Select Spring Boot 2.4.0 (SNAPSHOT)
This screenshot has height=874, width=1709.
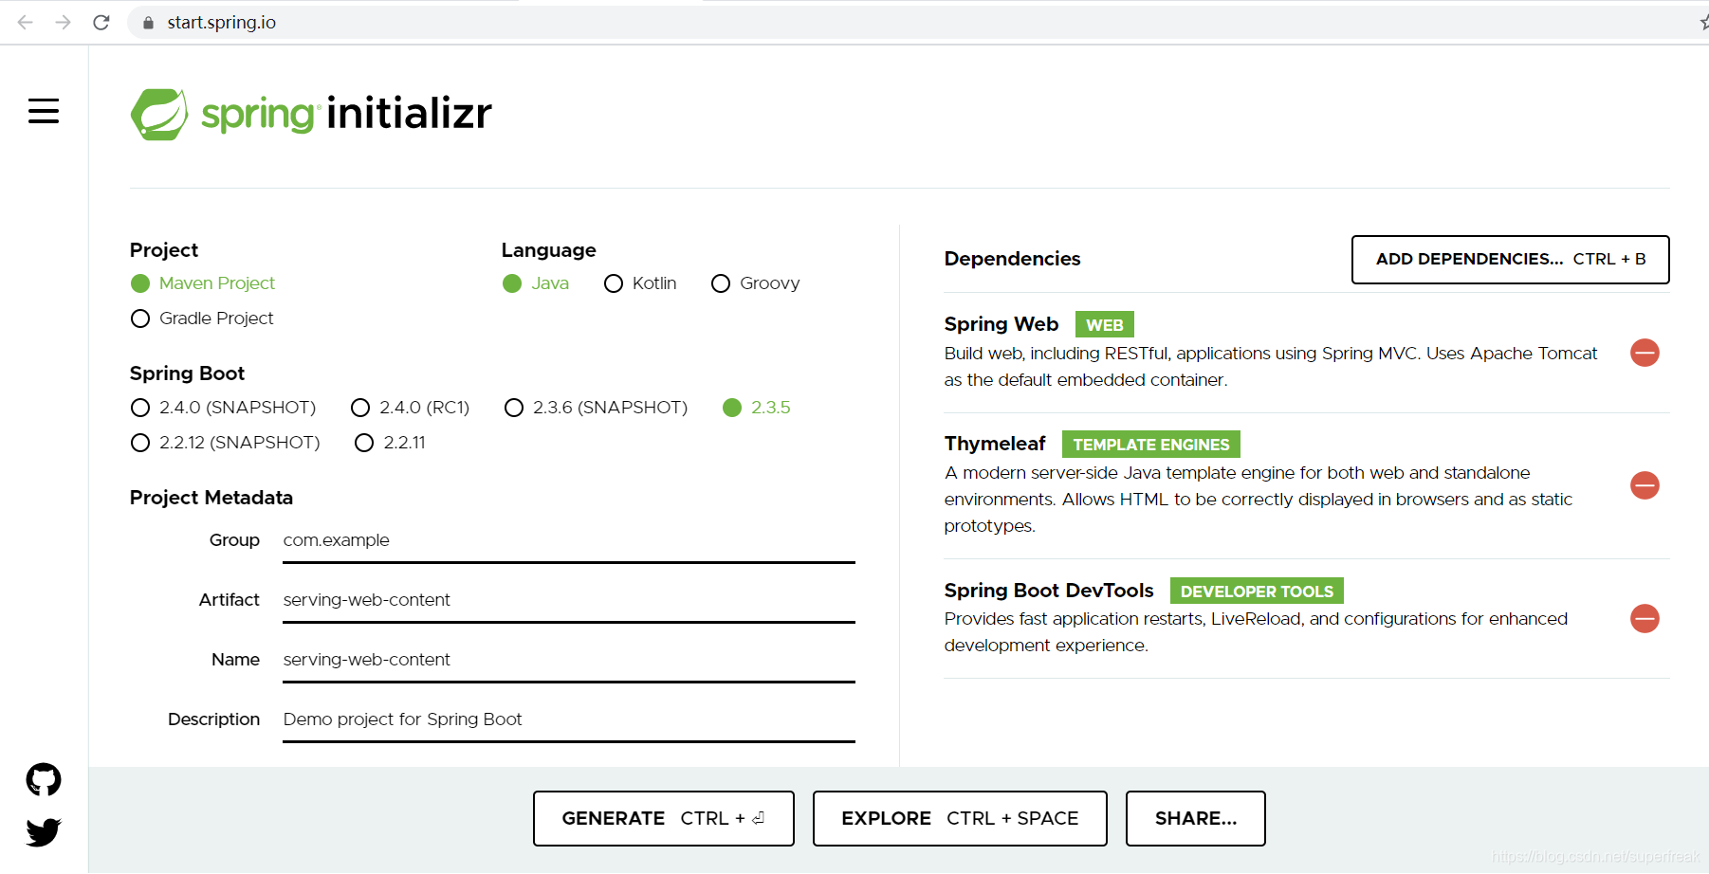click(x=223, y=408)
